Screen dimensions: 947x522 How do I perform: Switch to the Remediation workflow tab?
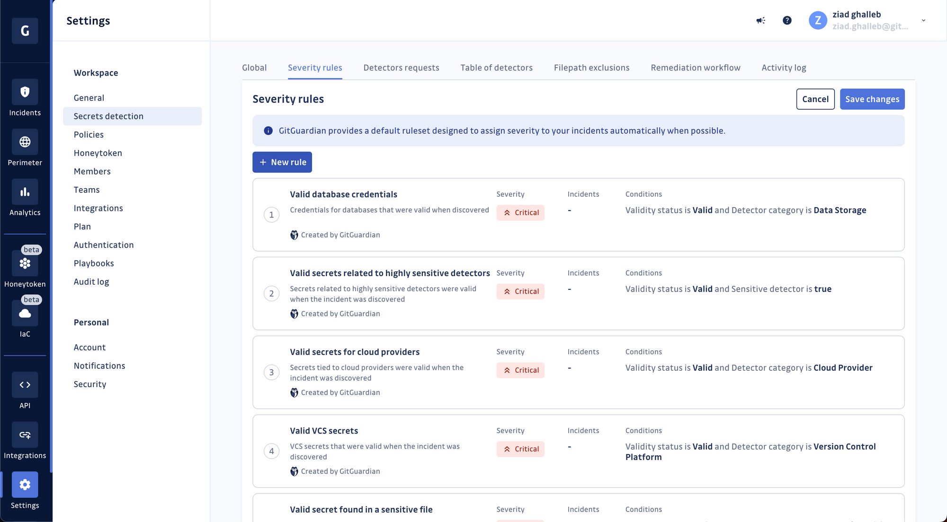coord(695,68)
